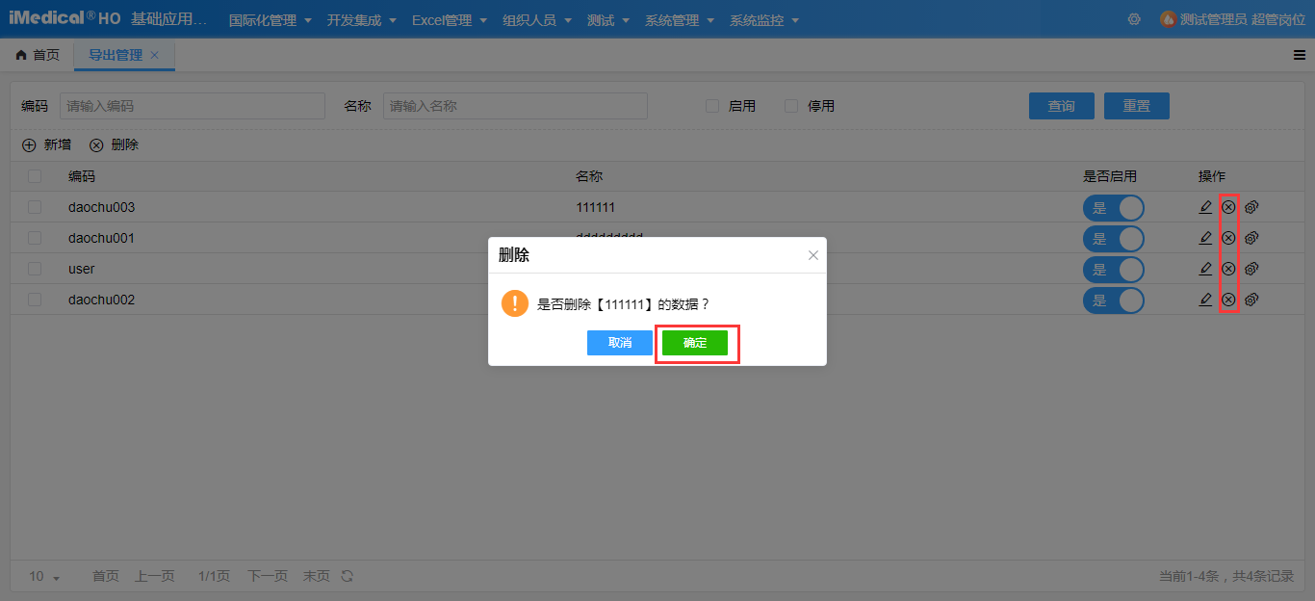This screenshot has width=1315, height=601.
Task: Open the gear settings icon on the user row
Action: (1251, 269)
